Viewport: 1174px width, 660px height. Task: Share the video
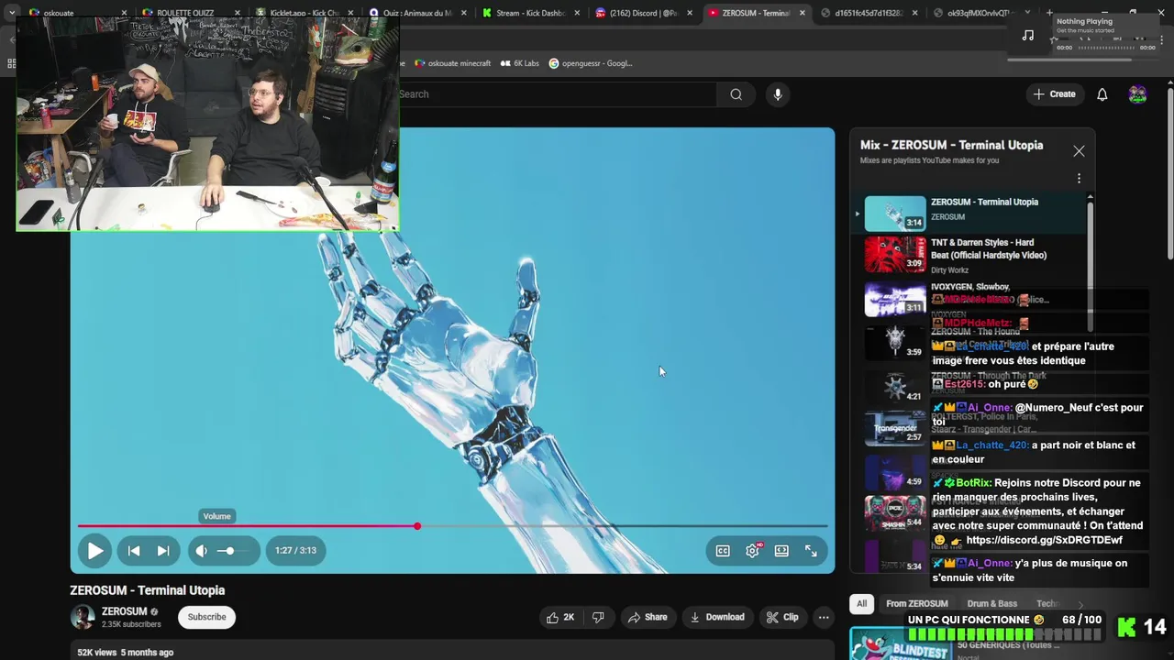648,617
